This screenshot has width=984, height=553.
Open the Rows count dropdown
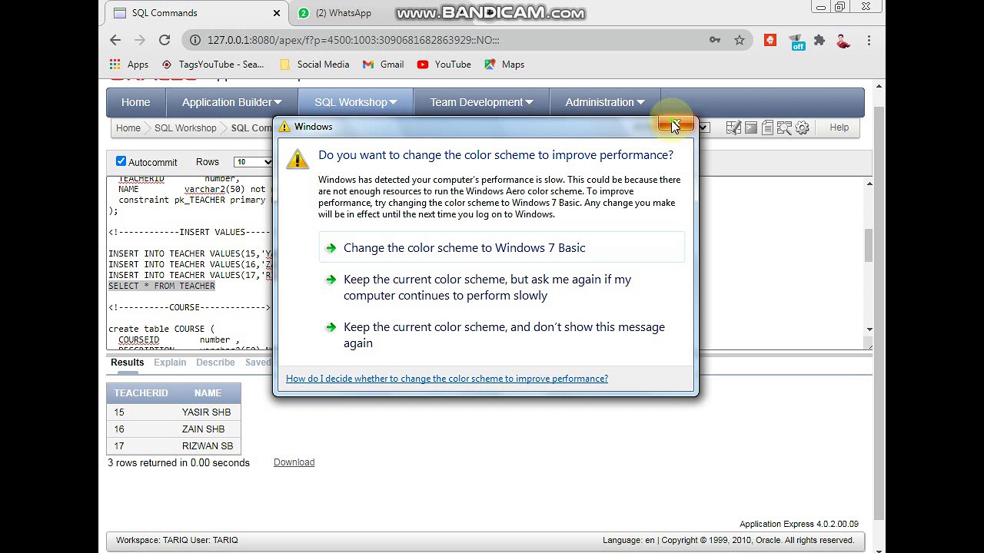254,162
